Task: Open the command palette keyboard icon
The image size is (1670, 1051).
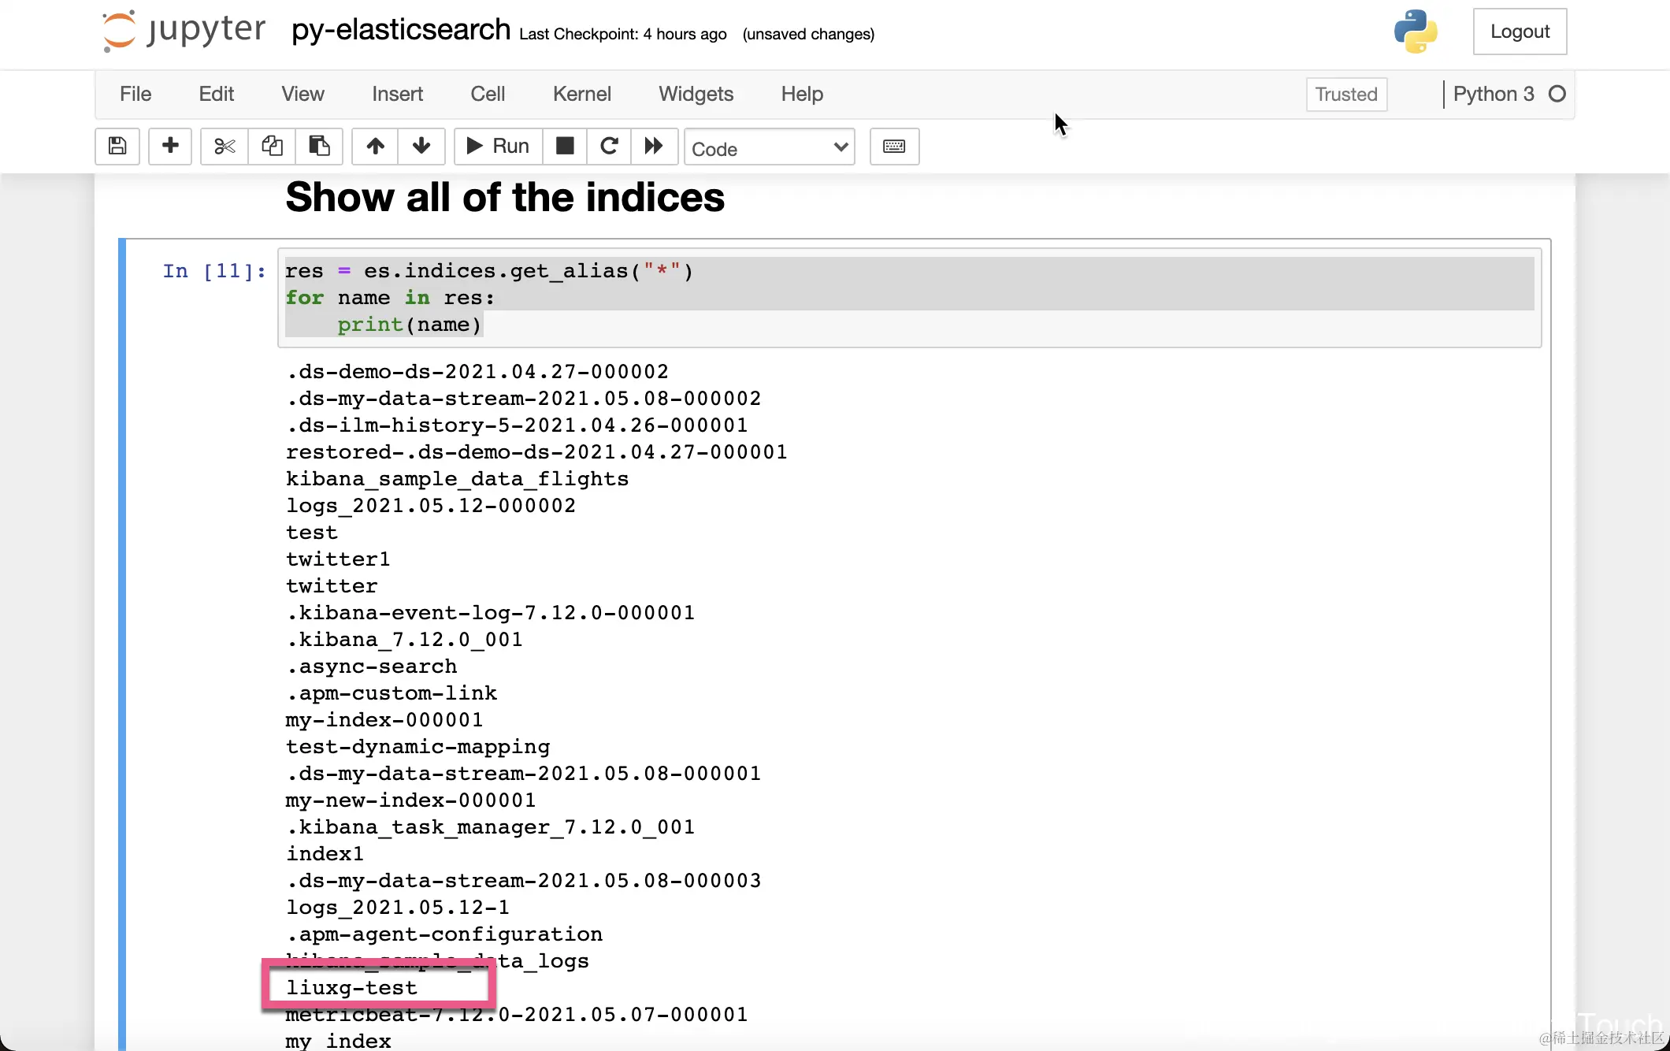Action: click(894, 147)
